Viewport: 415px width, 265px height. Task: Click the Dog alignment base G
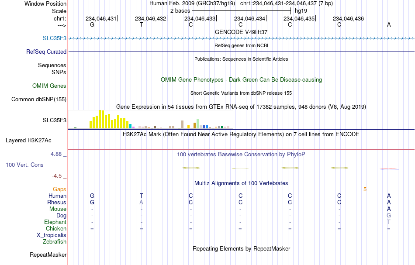click(x=389, y=215)
